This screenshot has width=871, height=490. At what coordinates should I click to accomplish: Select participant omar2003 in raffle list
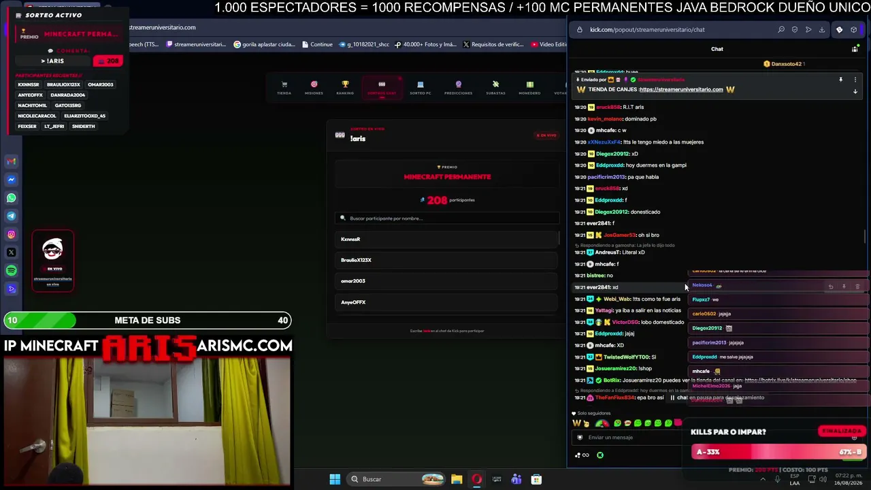pyautogui.click(x=447, y=281)
